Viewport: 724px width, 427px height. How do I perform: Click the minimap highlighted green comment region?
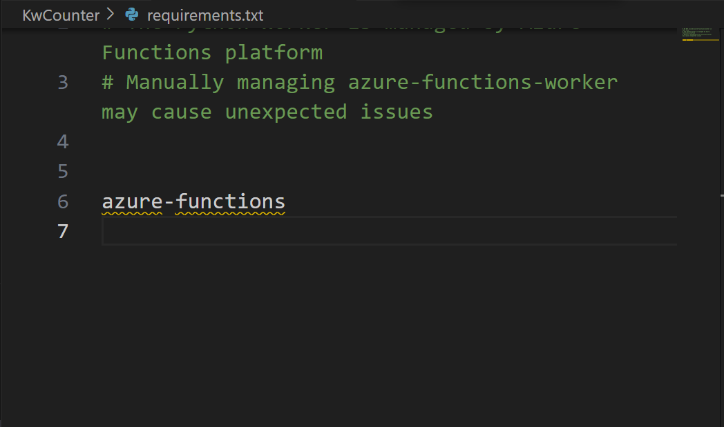coord(696,32)
